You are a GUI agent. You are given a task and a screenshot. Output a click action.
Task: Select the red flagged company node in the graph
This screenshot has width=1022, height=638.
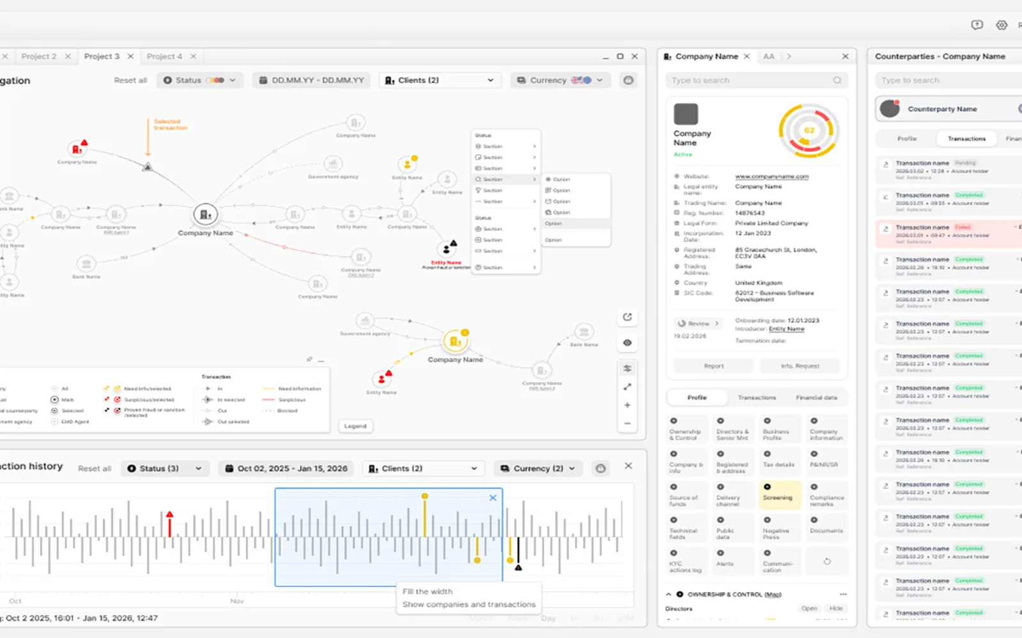pyautogui.click(x=77, y=149)
